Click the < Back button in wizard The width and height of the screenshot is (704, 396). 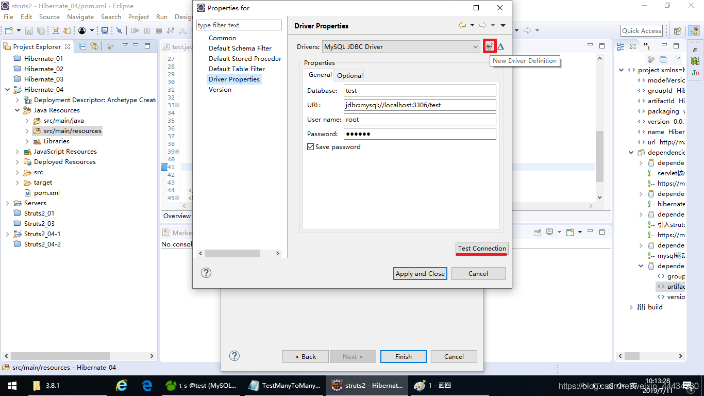tap(306, 356)
